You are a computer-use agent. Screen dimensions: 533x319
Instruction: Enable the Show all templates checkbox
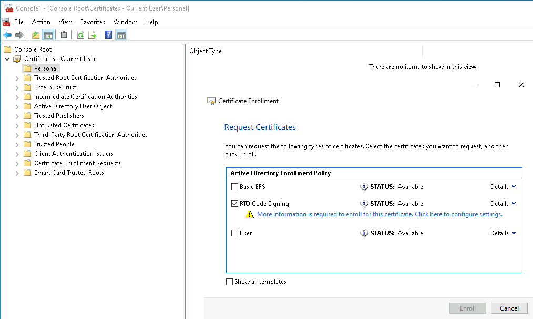(229, 282)
